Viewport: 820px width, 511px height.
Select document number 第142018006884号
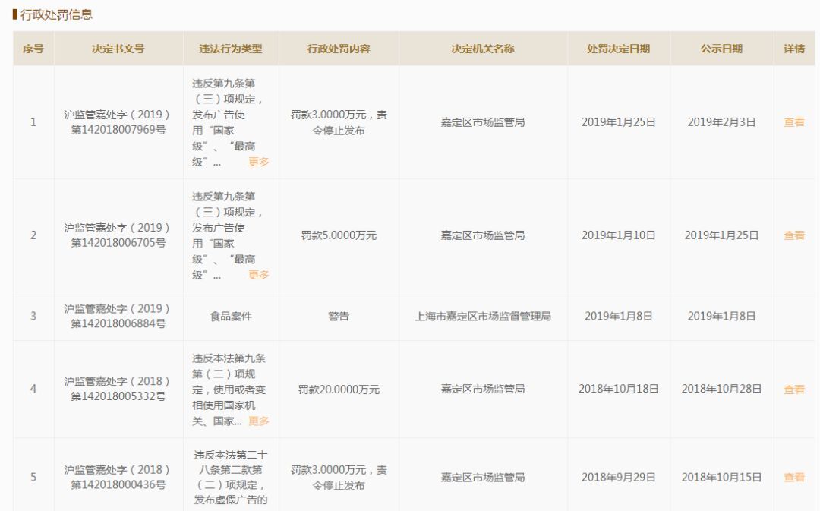pos(118,323)
